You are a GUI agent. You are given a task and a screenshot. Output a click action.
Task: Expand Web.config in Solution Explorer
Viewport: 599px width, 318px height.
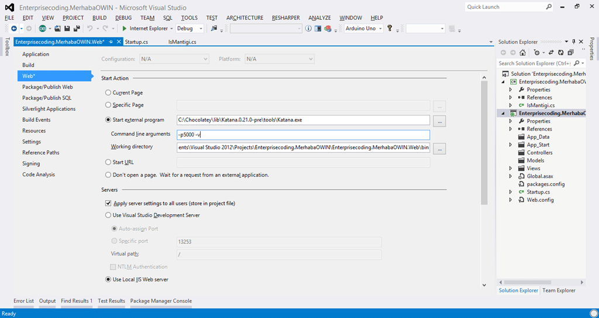(x=511, y=200)
